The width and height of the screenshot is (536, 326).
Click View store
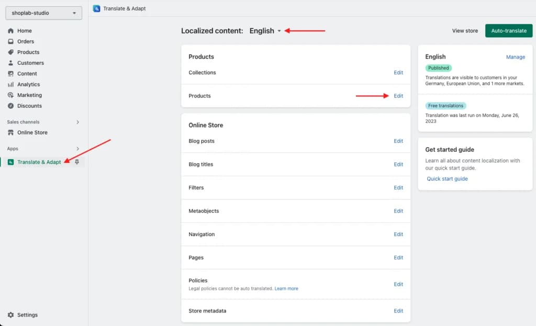465,31
